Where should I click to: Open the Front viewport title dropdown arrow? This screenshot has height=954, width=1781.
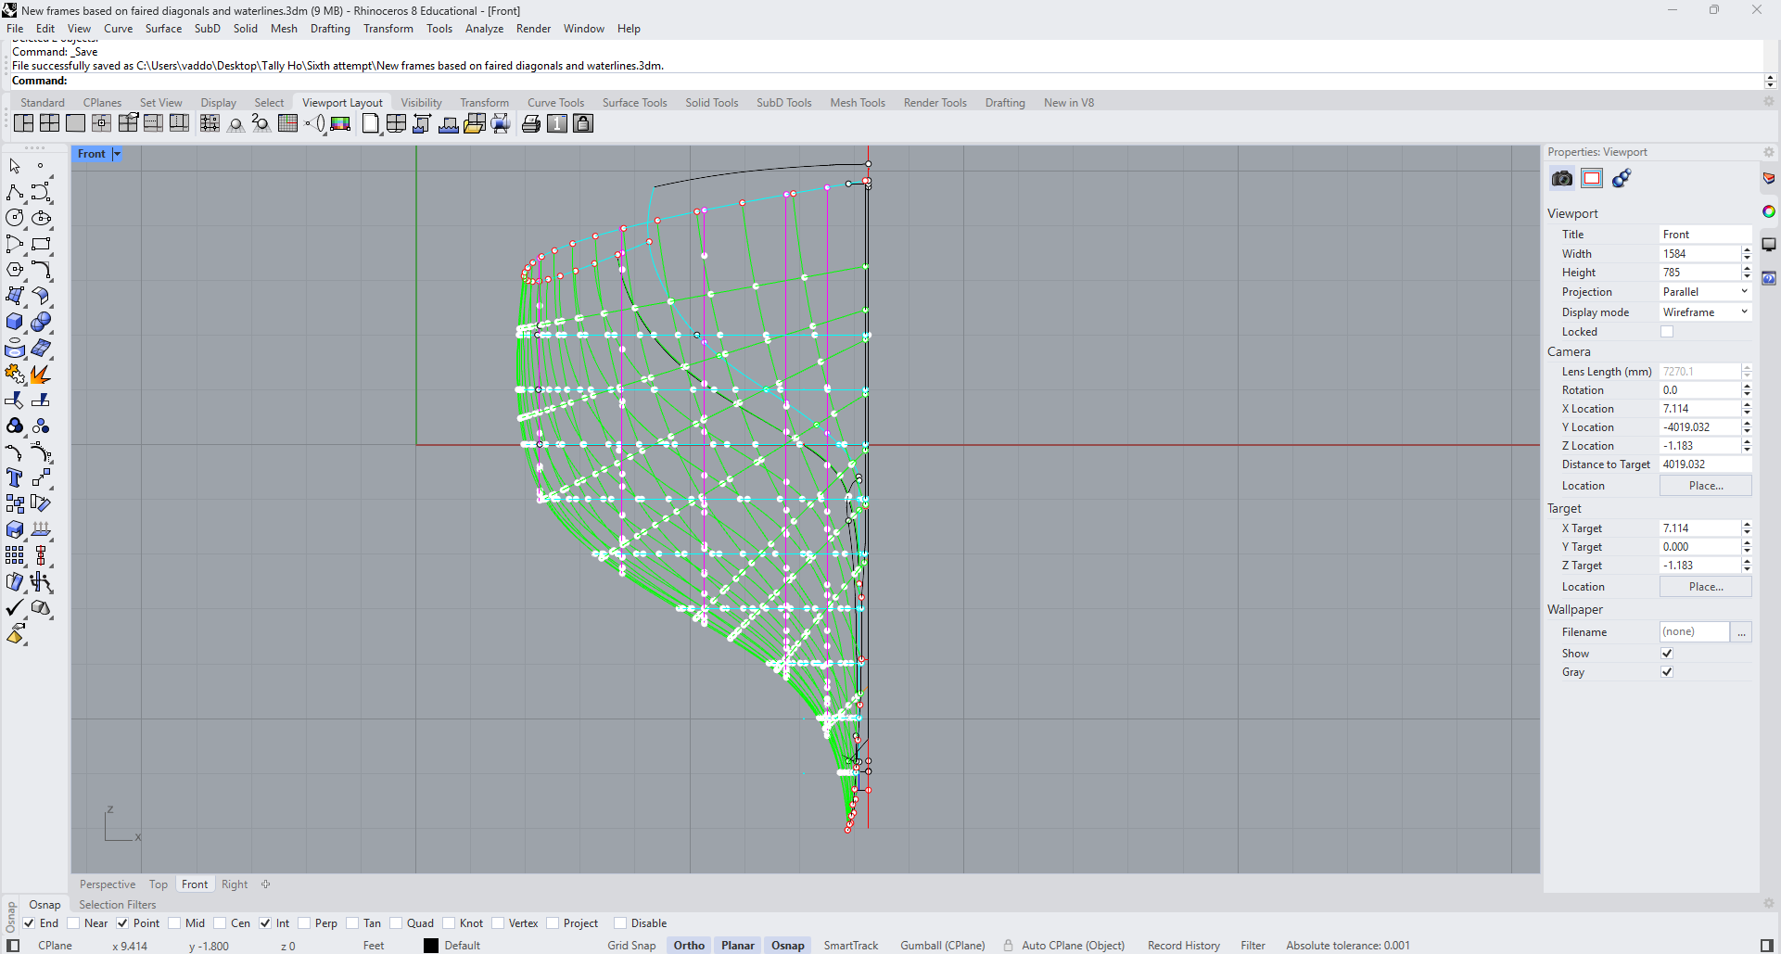[117, 154]
